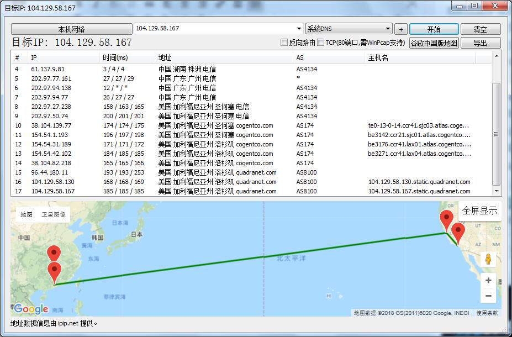The width and height of the screenshot is (512, 337).
Task: Click the Street View pegman icon
Action: click(x=488, y=259)
